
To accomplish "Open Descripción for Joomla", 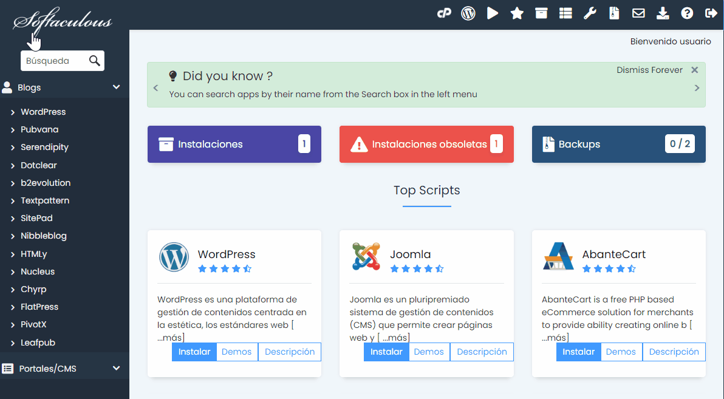I will click(x=482, y=352).
